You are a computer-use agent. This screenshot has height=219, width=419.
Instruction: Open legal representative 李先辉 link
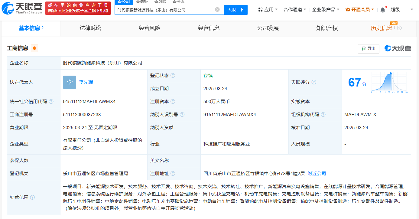pyautogui.click(x=86, y=82)
